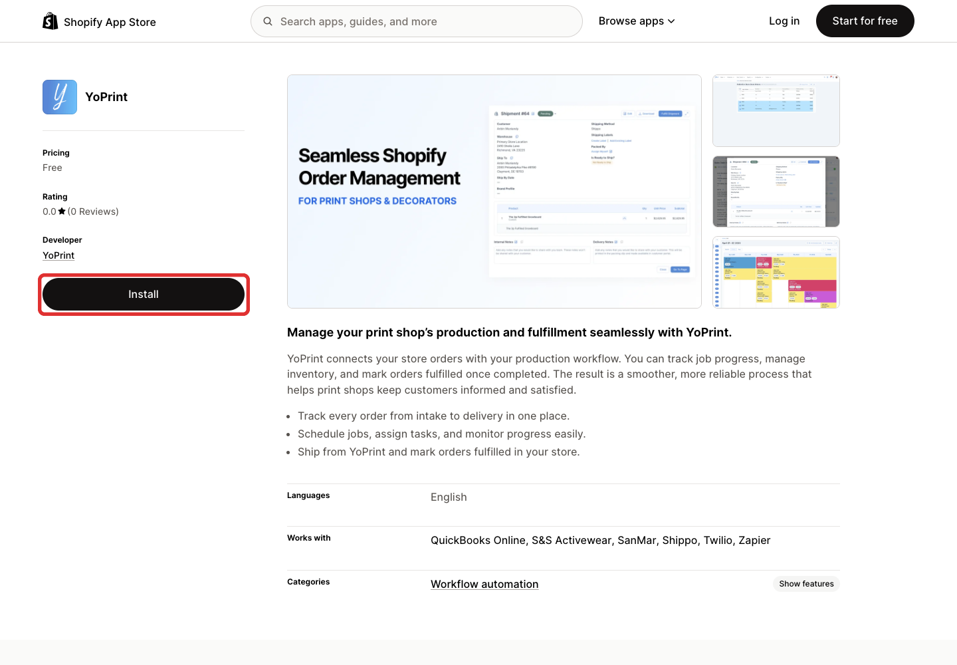Open the Workflow automation category link
The width and height of the screenshot is (957, 665).
click(x=484, y=584)
